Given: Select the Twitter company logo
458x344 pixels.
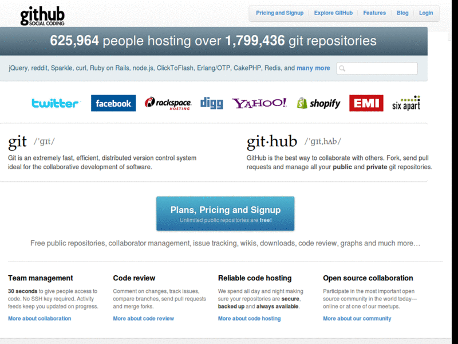Looking at the screenshot, I should click(55, 103).
